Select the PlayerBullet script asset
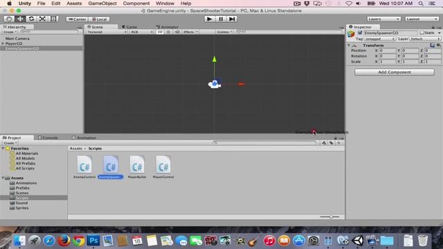The width and height of the screenshot is (443, 249). click(137, 167)
